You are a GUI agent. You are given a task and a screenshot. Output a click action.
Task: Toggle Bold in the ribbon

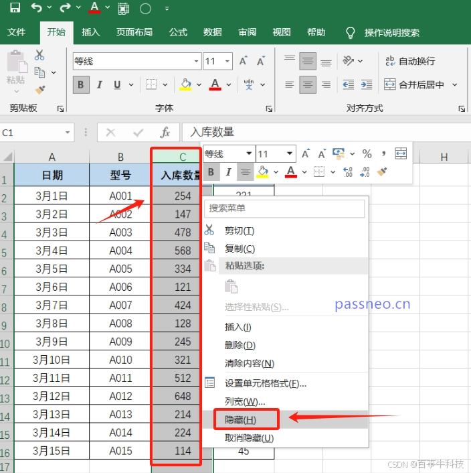81,85
